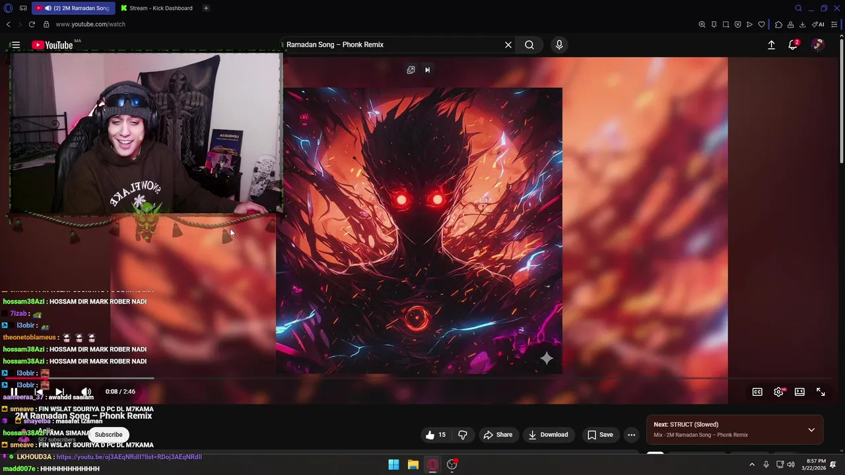Open the send/flow arrow icon
This screenshot has width=845, height=475.
(749, 24)
